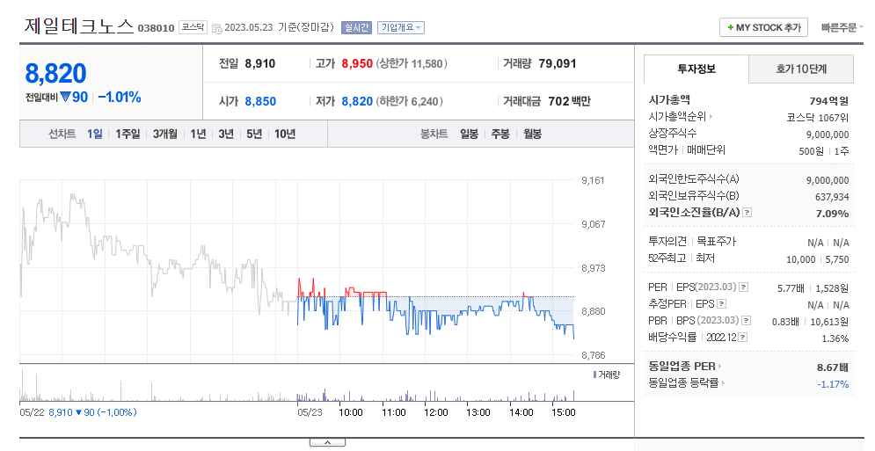
Task: Click help icon beside EPS(2023.03)
Action: [743, 287]
